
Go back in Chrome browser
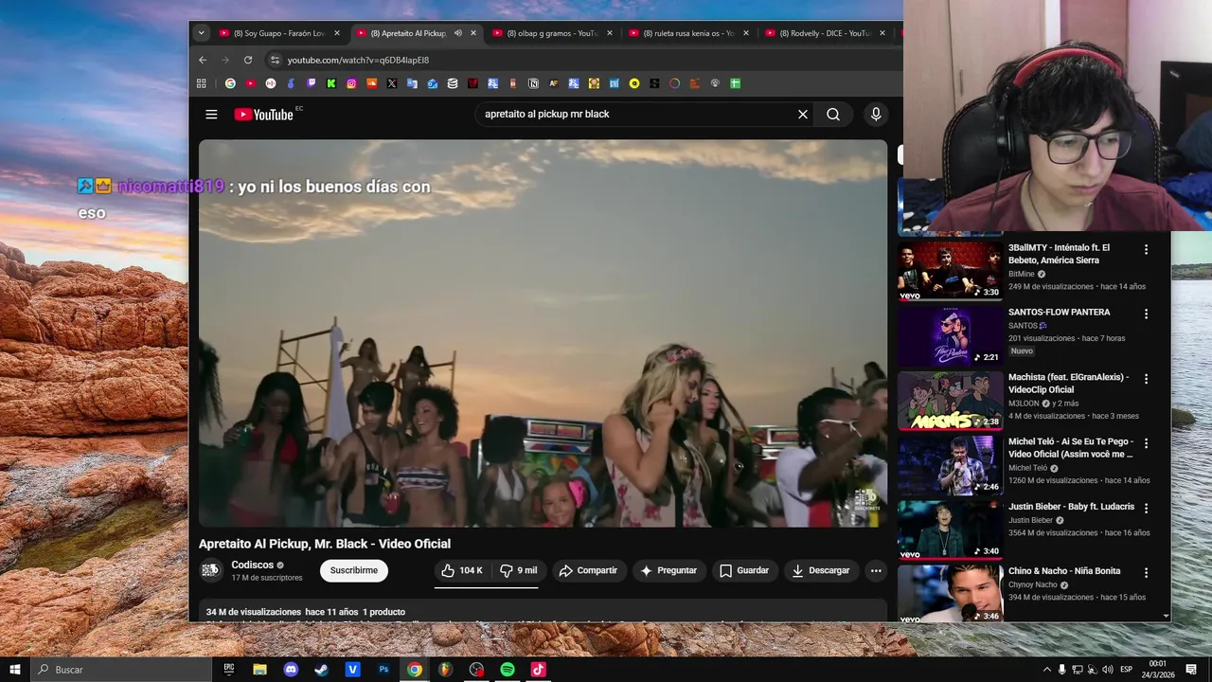click(x=203, y=60)
